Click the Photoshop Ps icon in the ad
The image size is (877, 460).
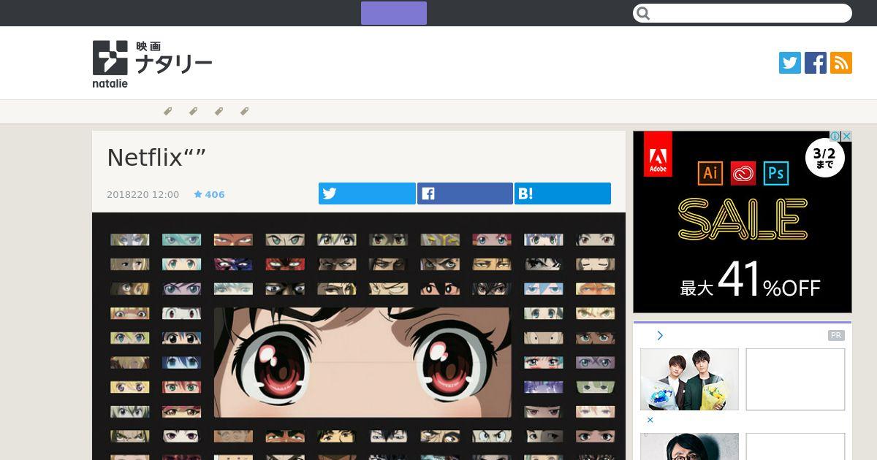pos(775,173)
